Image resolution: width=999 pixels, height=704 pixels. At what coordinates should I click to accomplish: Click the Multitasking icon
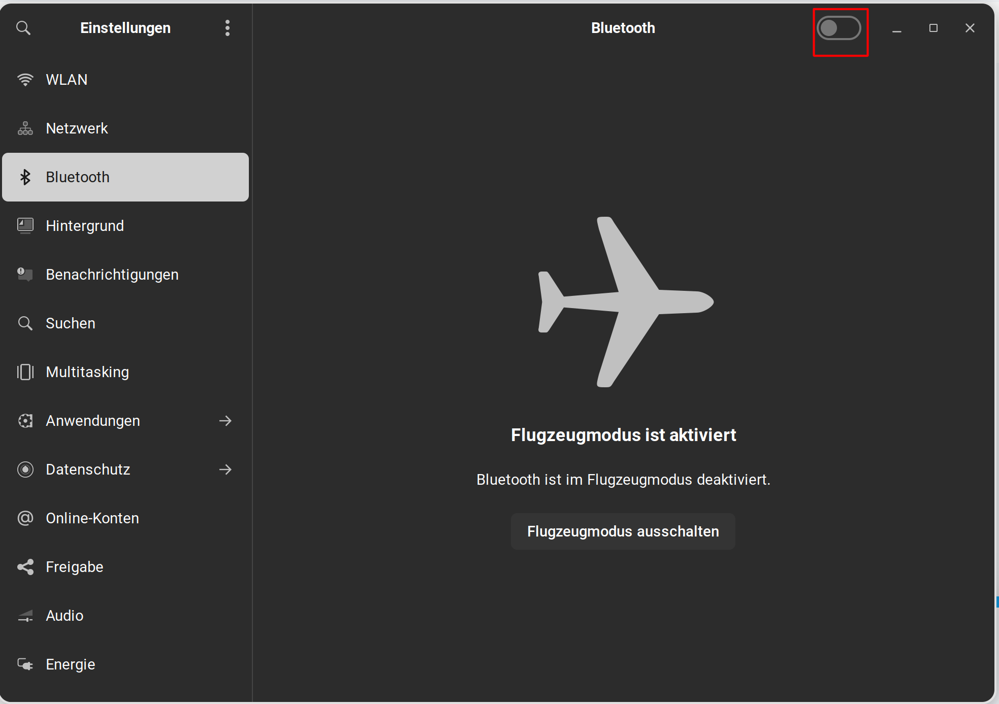tap(25, 372)
